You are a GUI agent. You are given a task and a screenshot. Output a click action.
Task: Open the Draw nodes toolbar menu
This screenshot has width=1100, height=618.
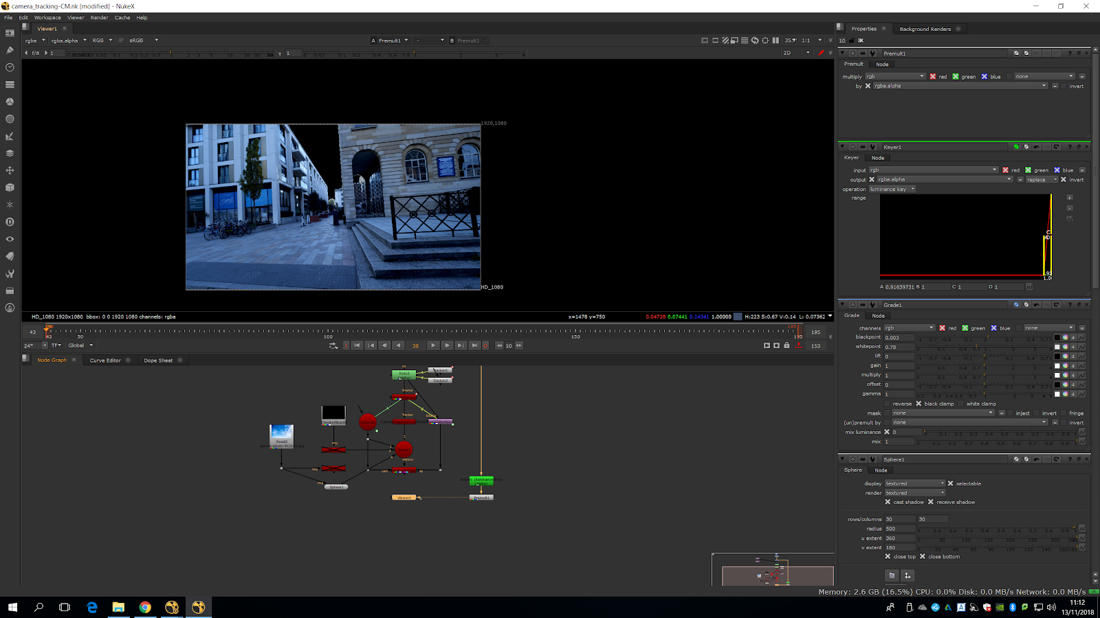click(10, 50)
